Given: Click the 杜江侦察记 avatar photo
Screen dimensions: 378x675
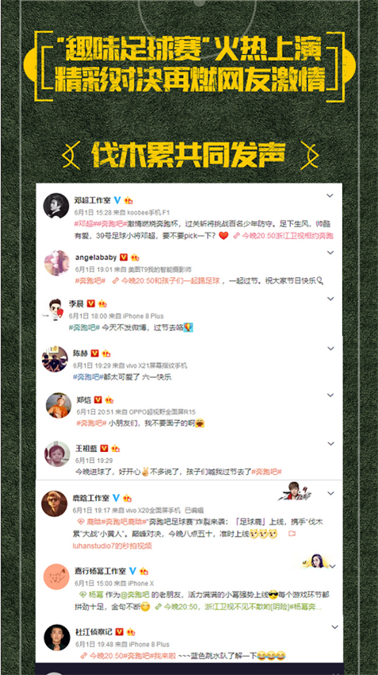Looking at the screenshot, I should pyautogui.click(x=57, y=637).
